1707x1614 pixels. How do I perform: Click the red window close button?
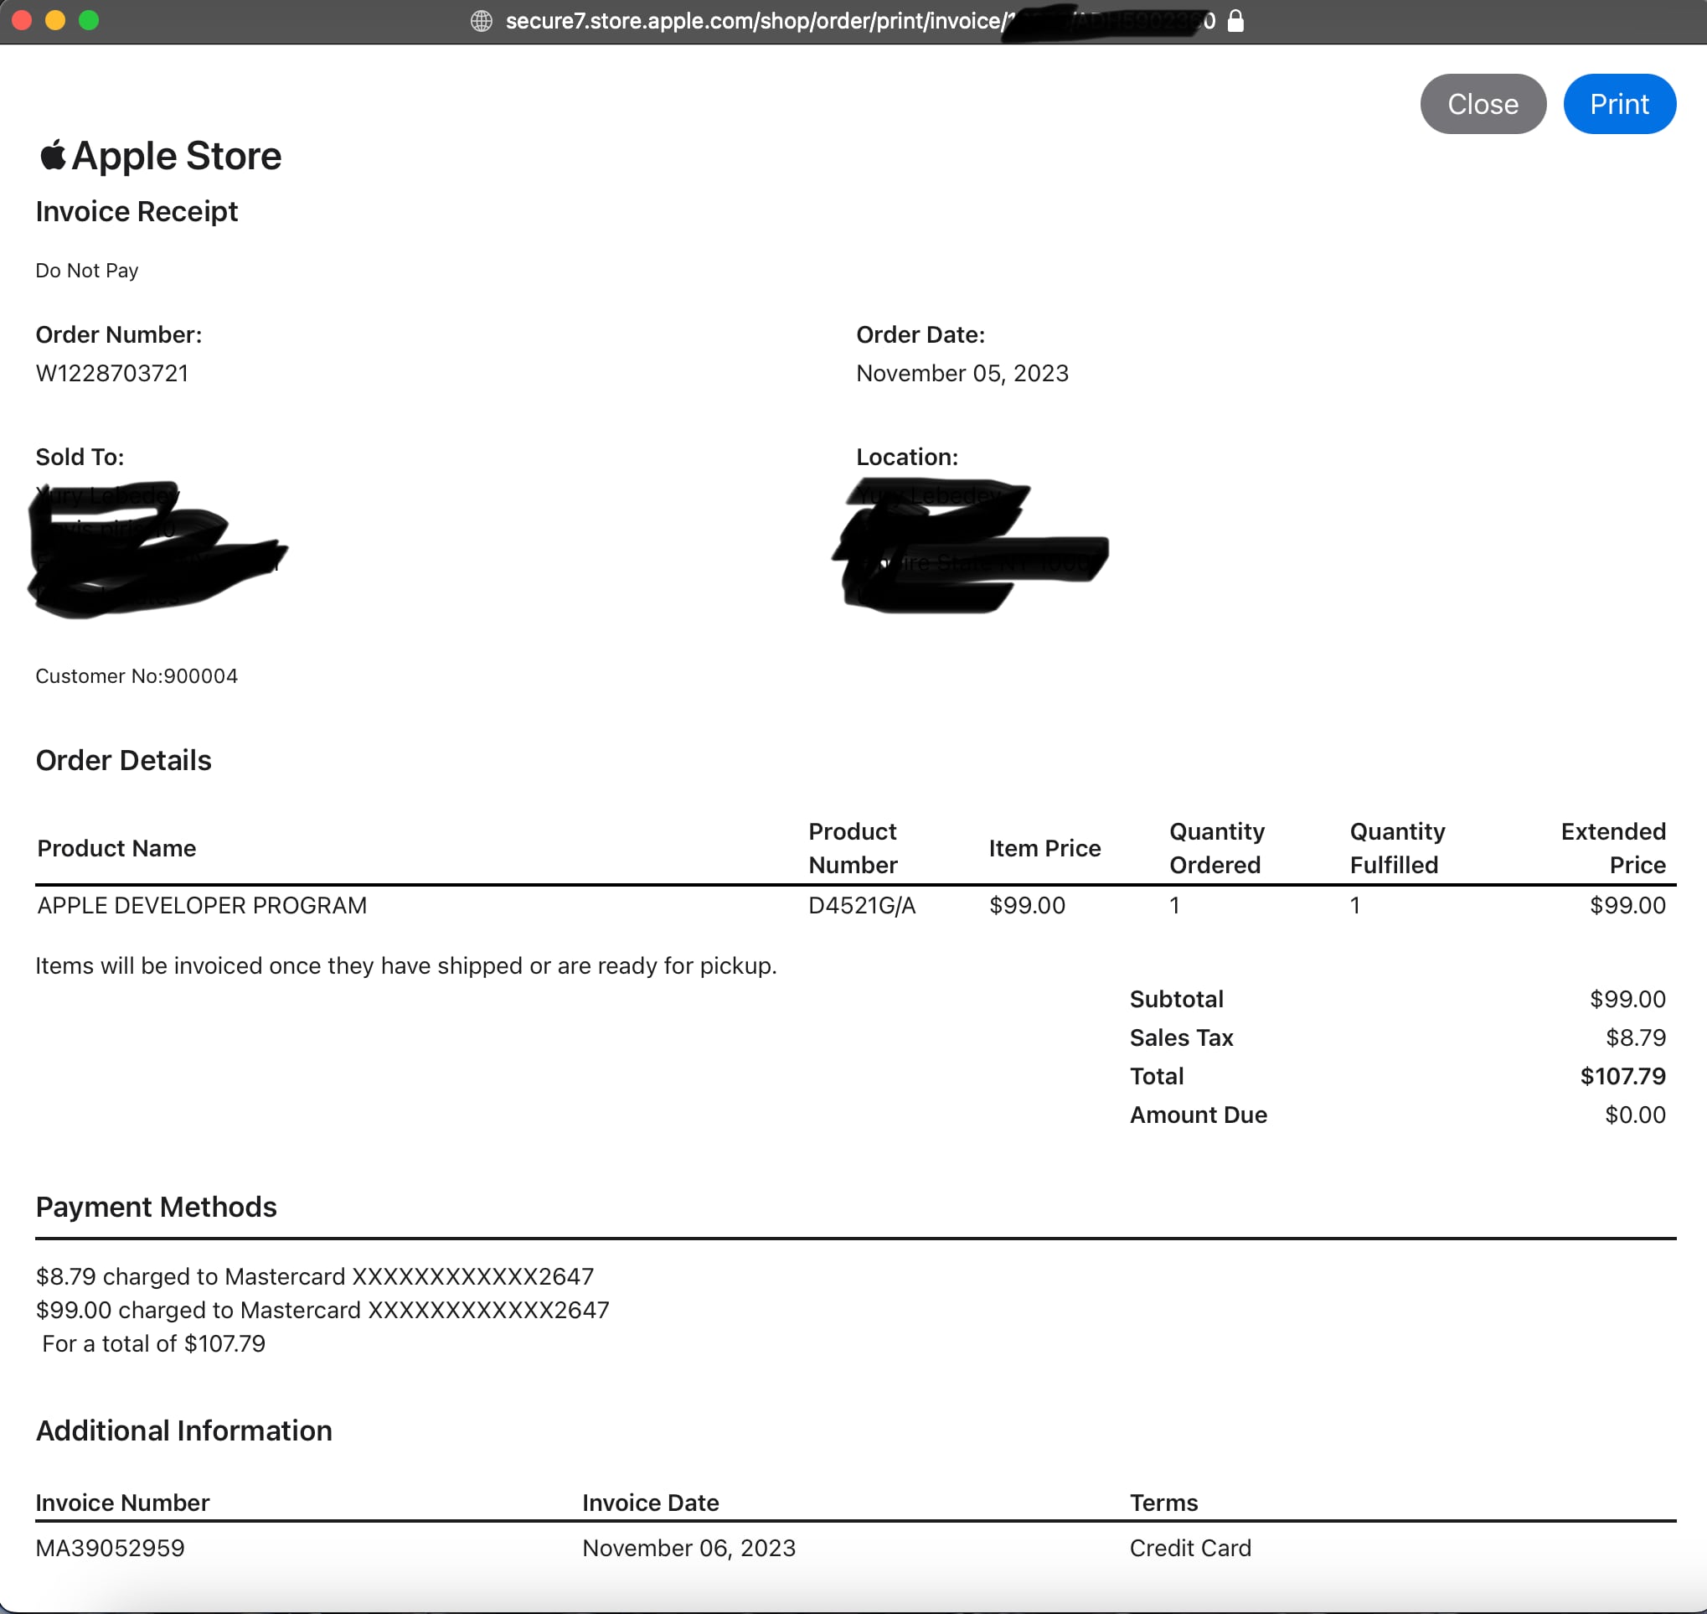pos(22,20)
